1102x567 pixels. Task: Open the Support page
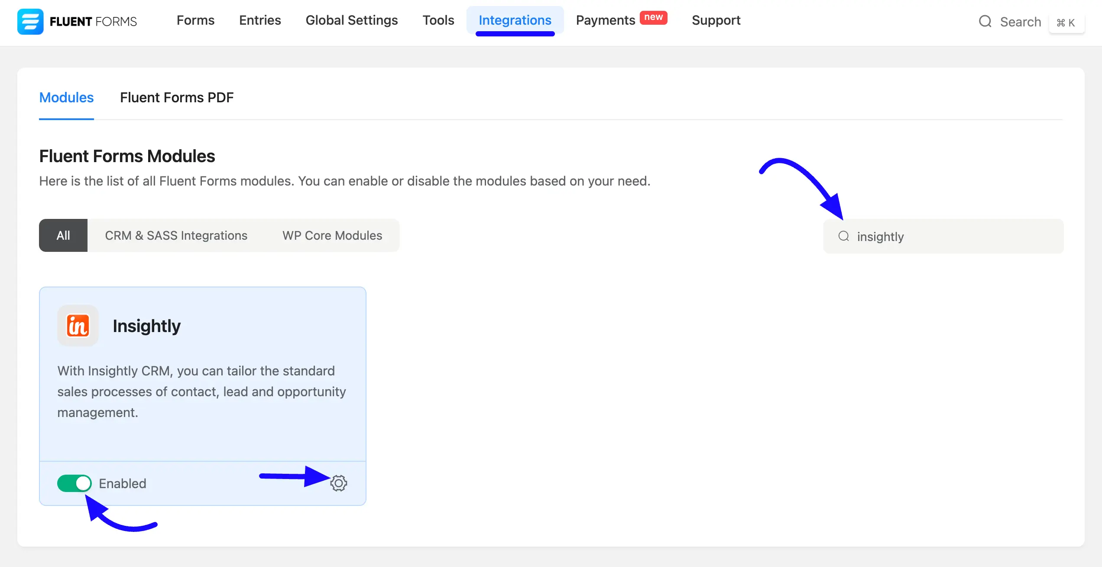pyautogui.click(x=716, y=20)
